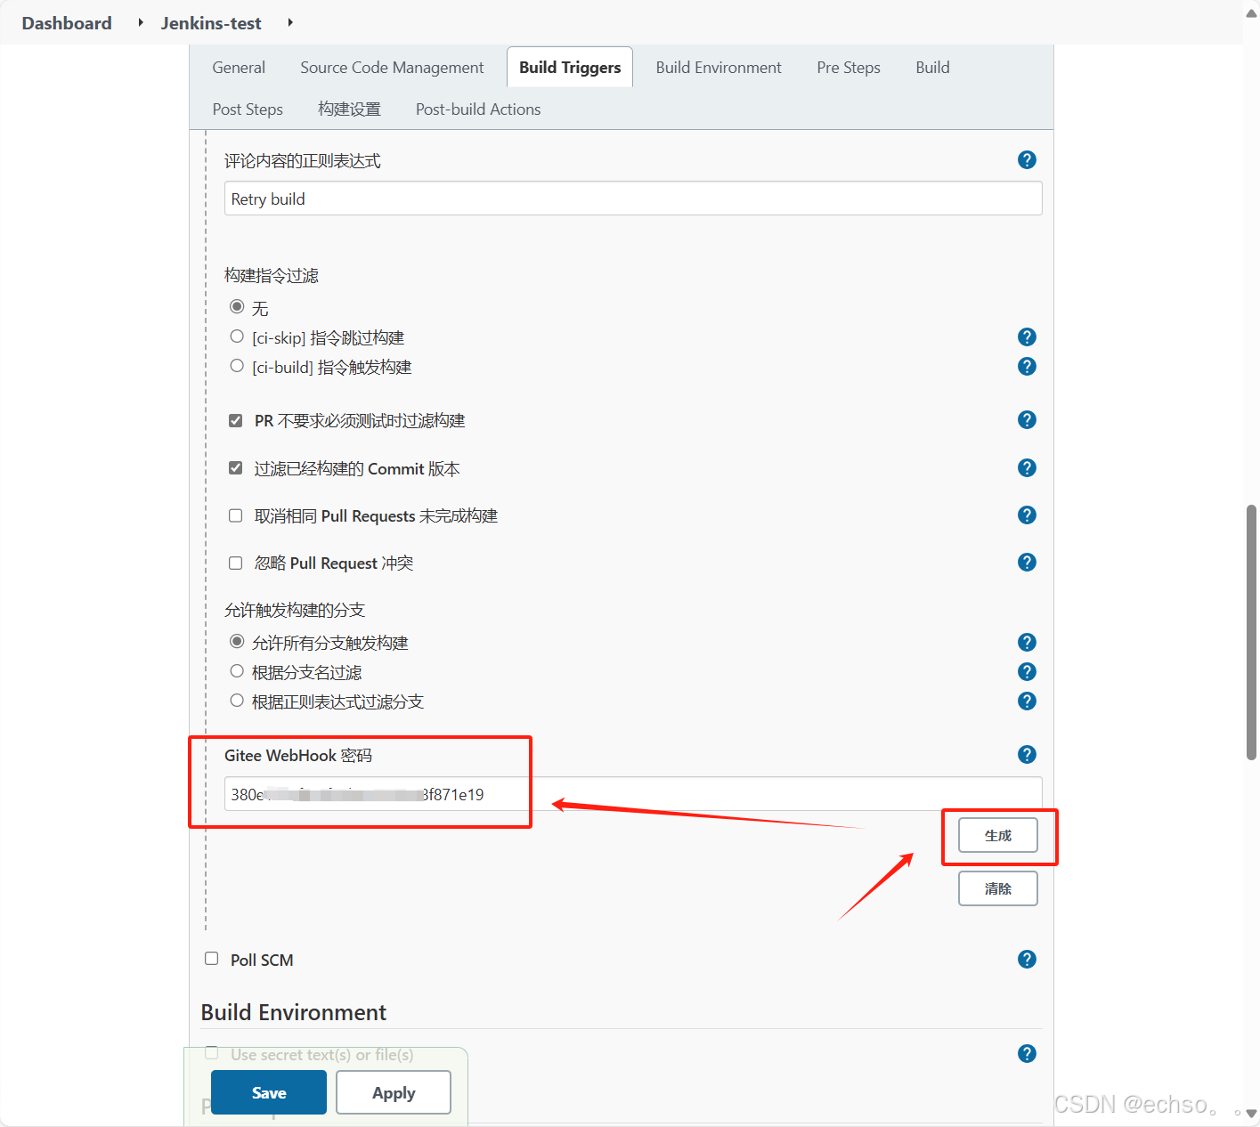Jump to 构建设置 tab

coord(349,109)
